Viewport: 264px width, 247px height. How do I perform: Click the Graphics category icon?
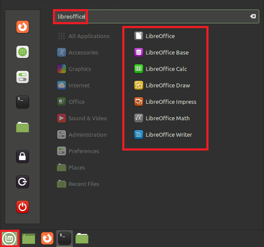62,69
